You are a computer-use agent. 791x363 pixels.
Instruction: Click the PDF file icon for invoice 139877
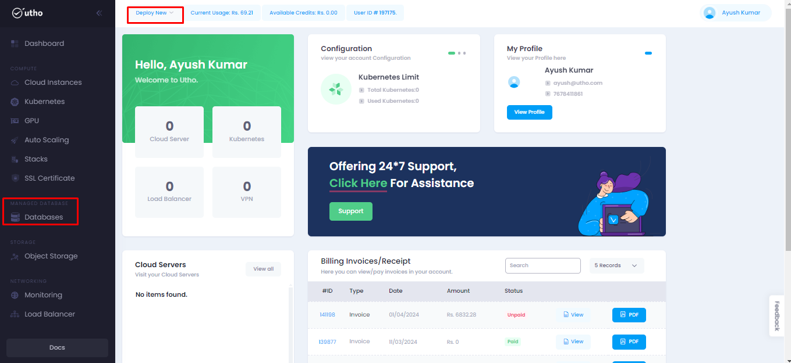pos(623,342)
